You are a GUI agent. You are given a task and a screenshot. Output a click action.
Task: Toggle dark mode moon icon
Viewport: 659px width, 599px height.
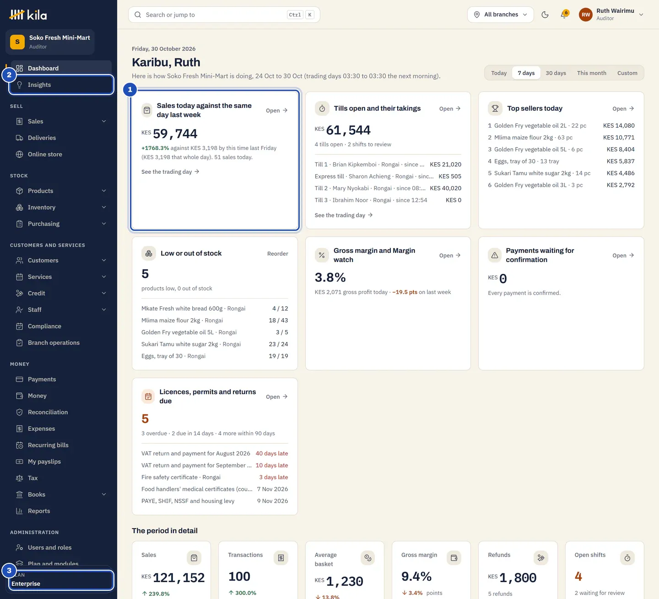coord(545,15)
